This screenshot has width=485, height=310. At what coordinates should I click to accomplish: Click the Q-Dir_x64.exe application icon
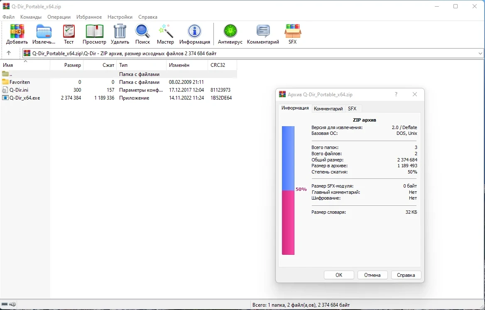tap(5, 98)
